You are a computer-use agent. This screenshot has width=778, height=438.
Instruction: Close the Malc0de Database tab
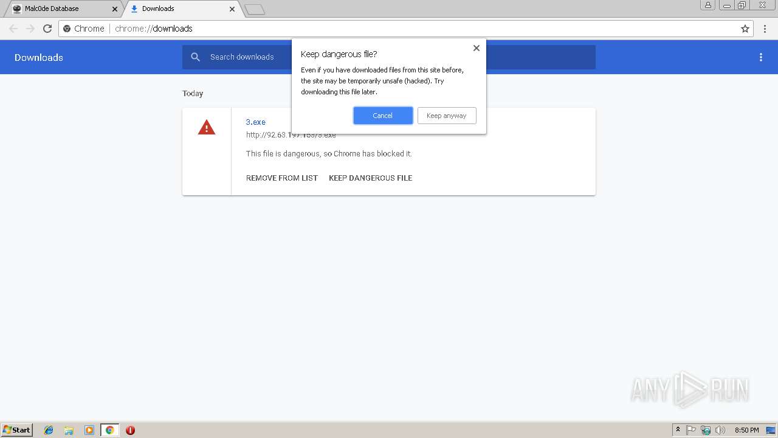coord(114,9)
